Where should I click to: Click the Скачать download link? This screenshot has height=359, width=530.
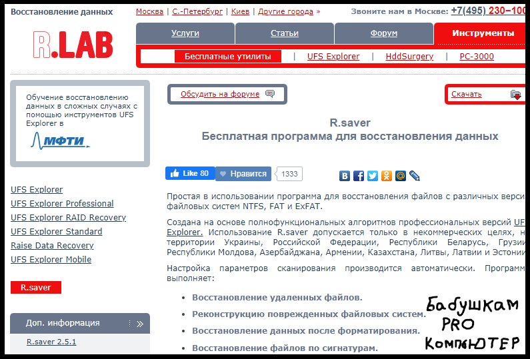[x=467, y=94]
